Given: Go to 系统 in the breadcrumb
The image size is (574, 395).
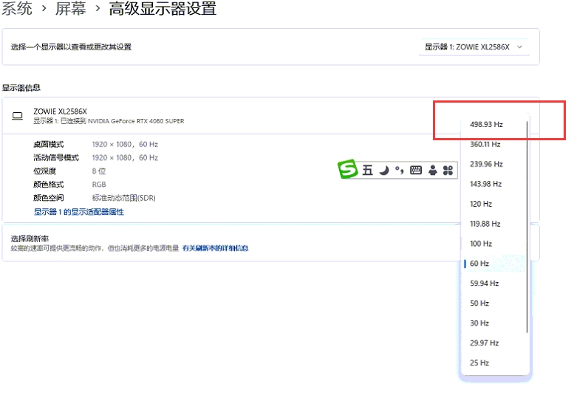Looking at the screenshot, I should [17, 8].
